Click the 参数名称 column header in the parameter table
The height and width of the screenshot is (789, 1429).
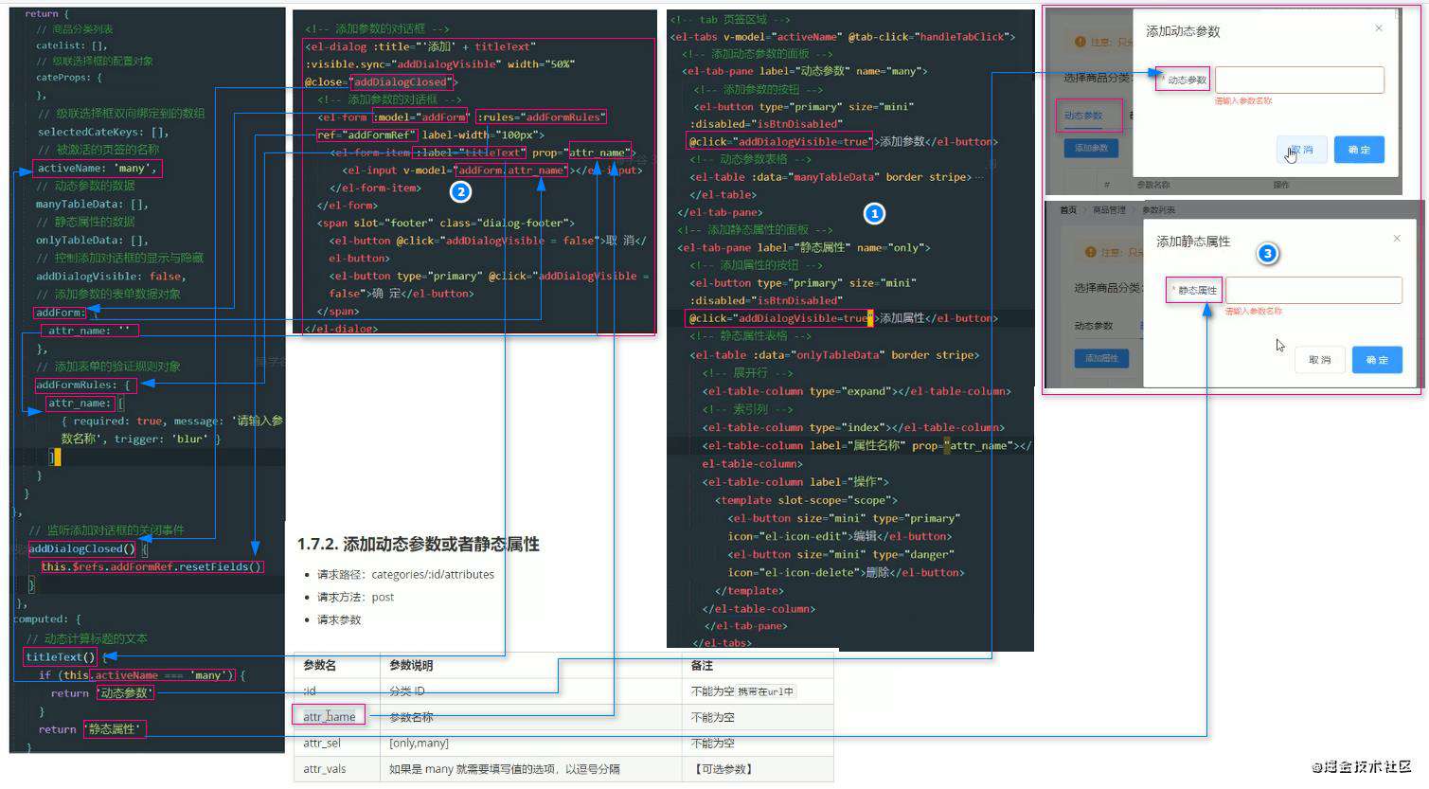click(1152, 185)
